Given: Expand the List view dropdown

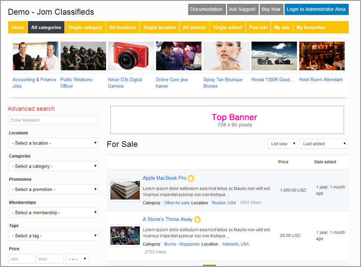Looking at the screenshot, I should [x=282, y=144].
